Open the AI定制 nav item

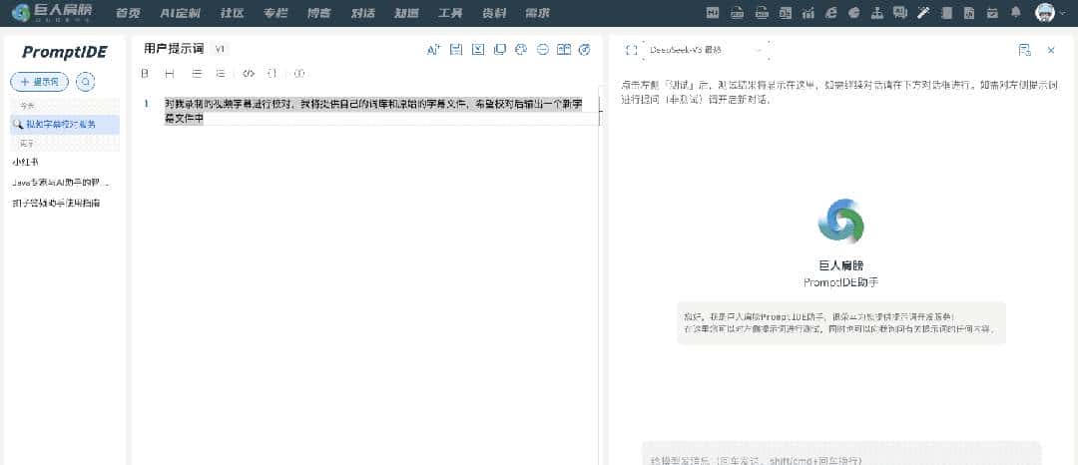coord(180,12)
